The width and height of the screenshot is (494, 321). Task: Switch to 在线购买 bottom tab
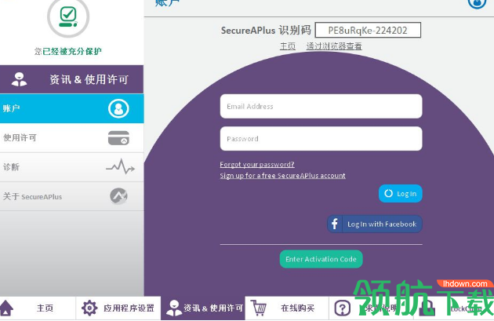[287, 308]
